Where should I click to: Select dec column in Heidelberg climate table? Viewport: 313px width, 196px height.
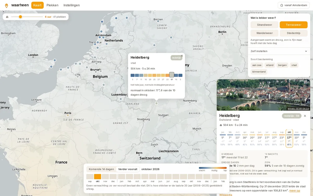point(304,139)
